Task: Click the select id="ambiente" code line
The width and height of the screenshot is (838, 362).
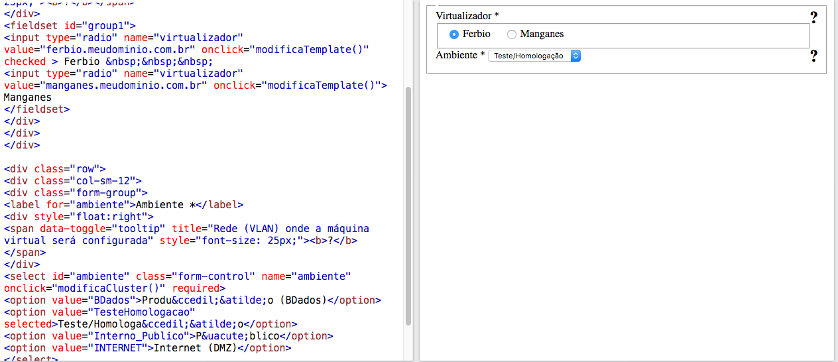Action: pyautogui.click(x=178, y=276)
